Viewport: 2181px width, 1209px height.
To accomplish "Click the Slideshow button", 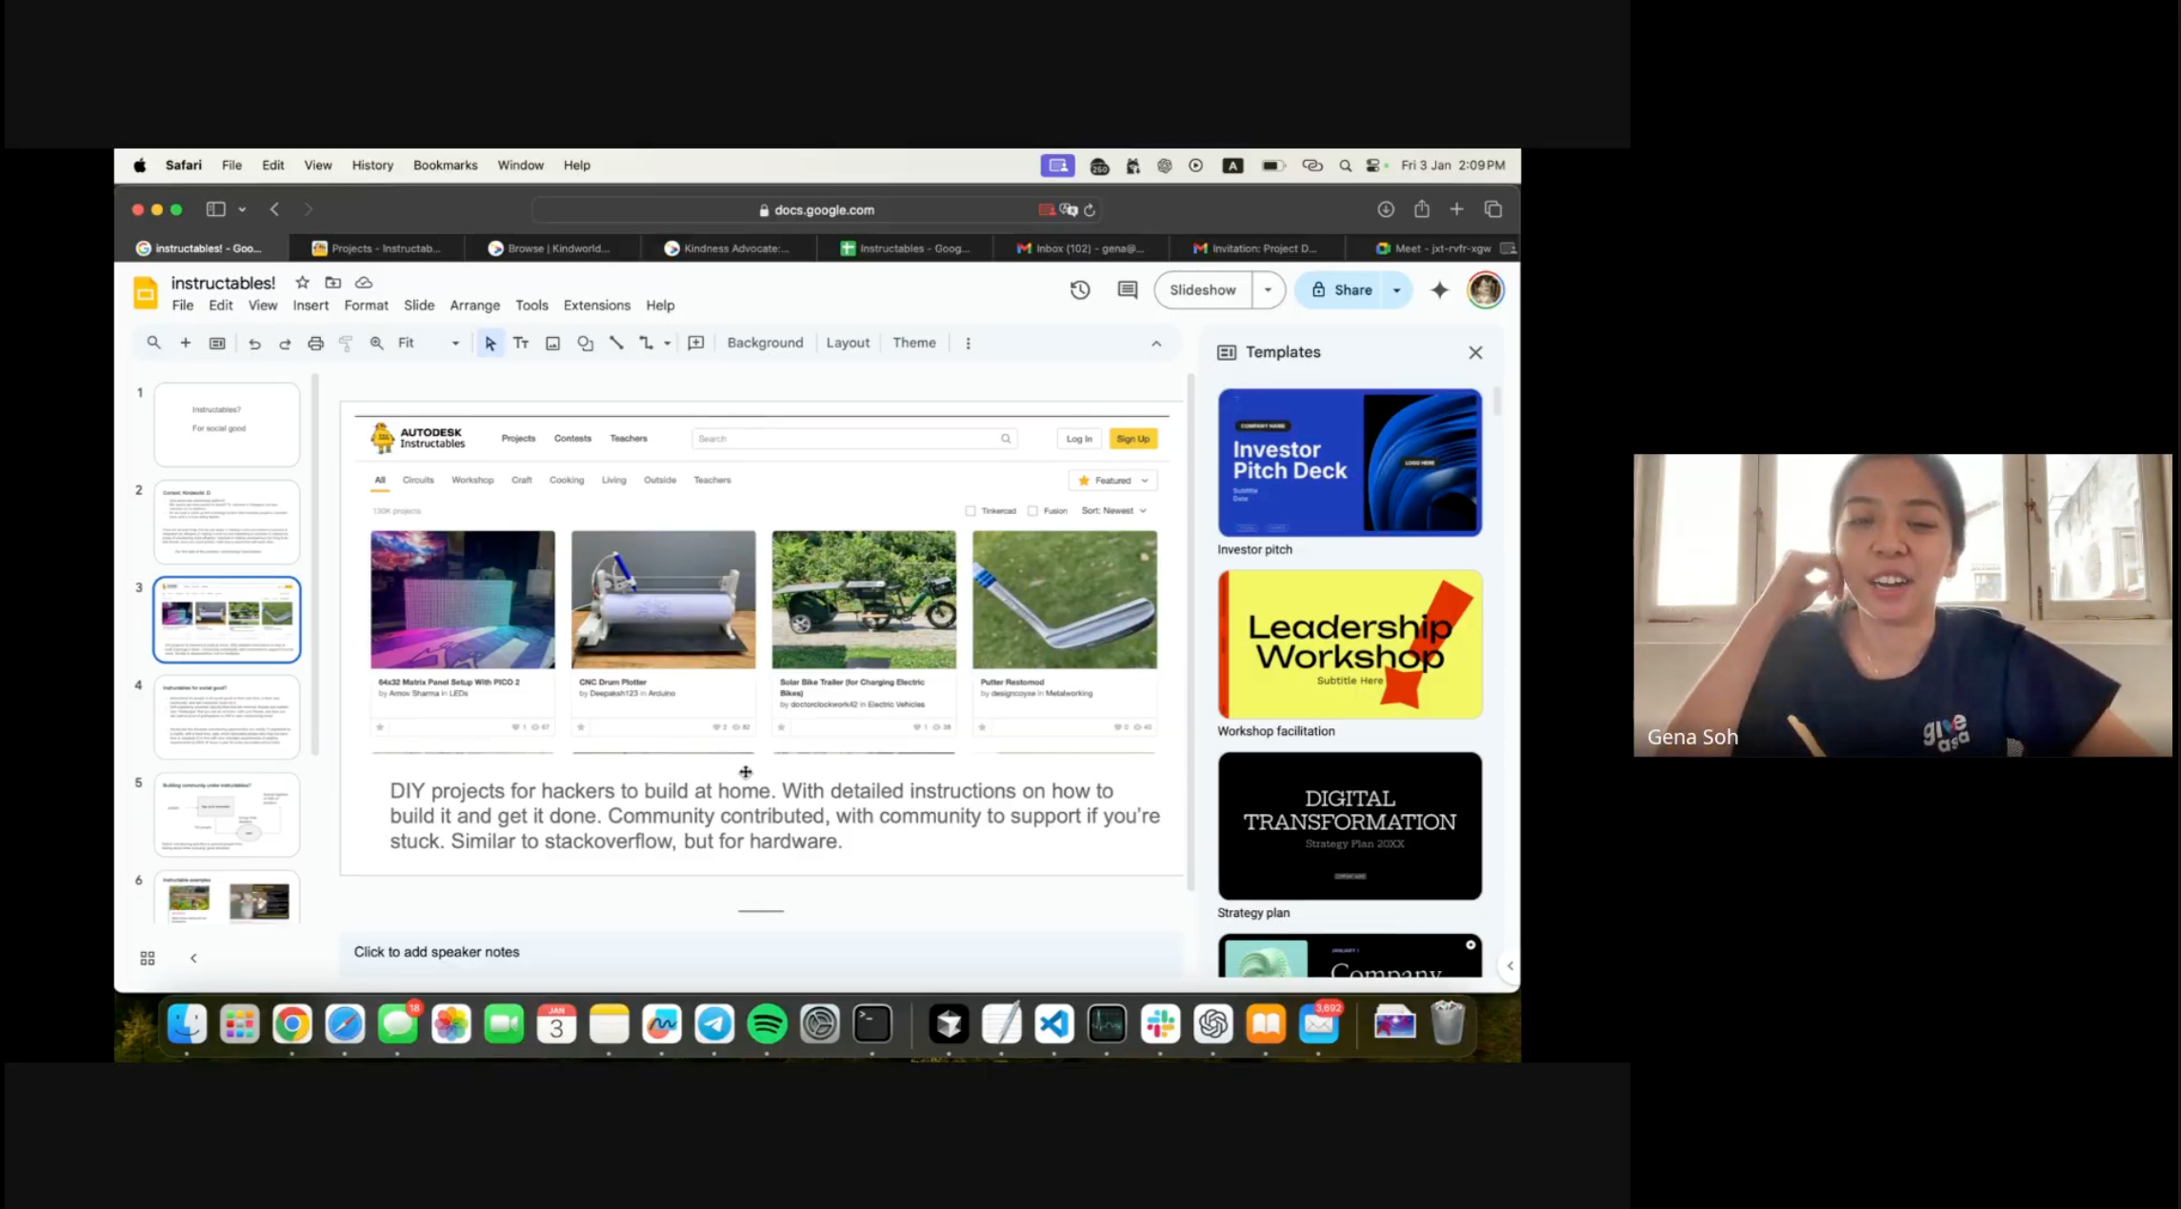I will (x=1203, y=290).
